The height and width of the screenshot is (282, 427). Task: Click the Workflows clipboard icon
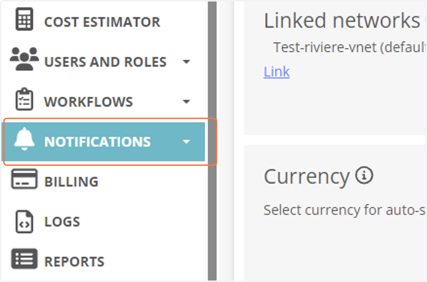click(x=25, y=99)
